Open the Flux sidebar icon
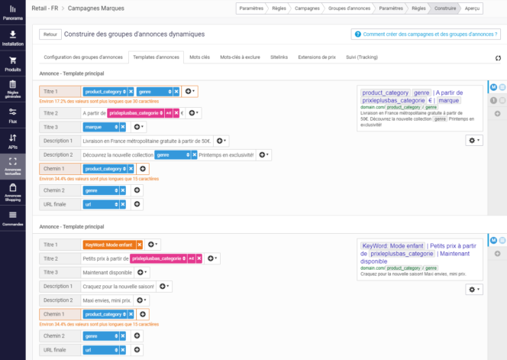This screenshot has width=507, height=360. (12, 115)
